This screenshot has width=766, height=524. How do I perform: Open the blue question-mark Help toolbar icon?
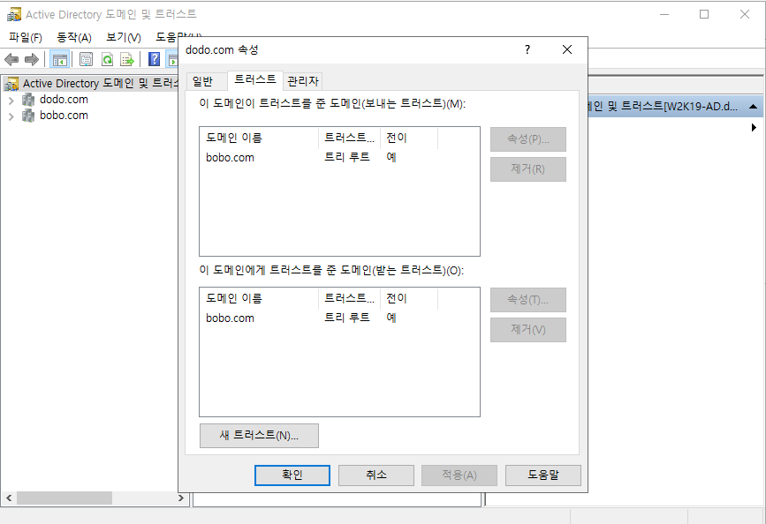(x=154, y=59)
